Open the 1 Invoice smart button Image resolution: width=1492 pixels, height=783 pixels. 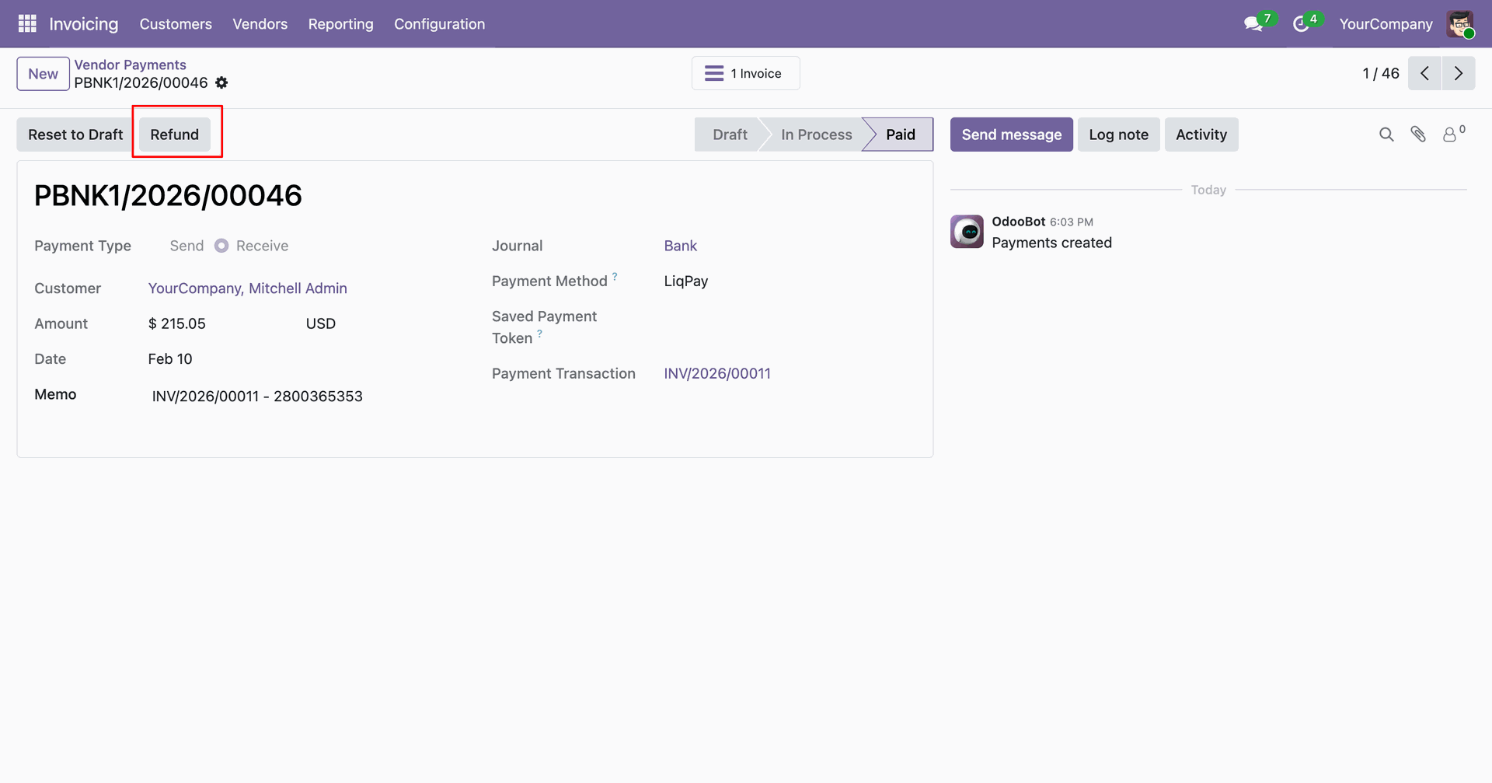746,73
